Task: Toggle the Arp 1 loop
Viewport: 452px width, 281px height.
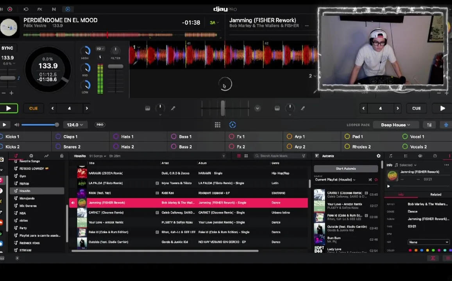Action: tap(312, 137)
